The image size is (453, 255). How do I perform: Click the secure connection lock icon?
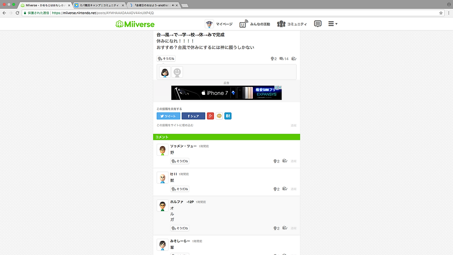point(25,12)
